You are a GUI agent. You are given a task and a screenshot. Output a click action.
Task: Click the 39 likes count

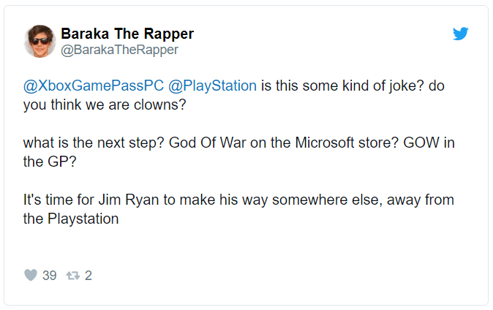[49, 276]
